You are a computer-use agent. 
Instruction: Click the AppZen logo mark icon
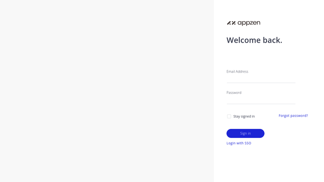click(x=231, y=23)
